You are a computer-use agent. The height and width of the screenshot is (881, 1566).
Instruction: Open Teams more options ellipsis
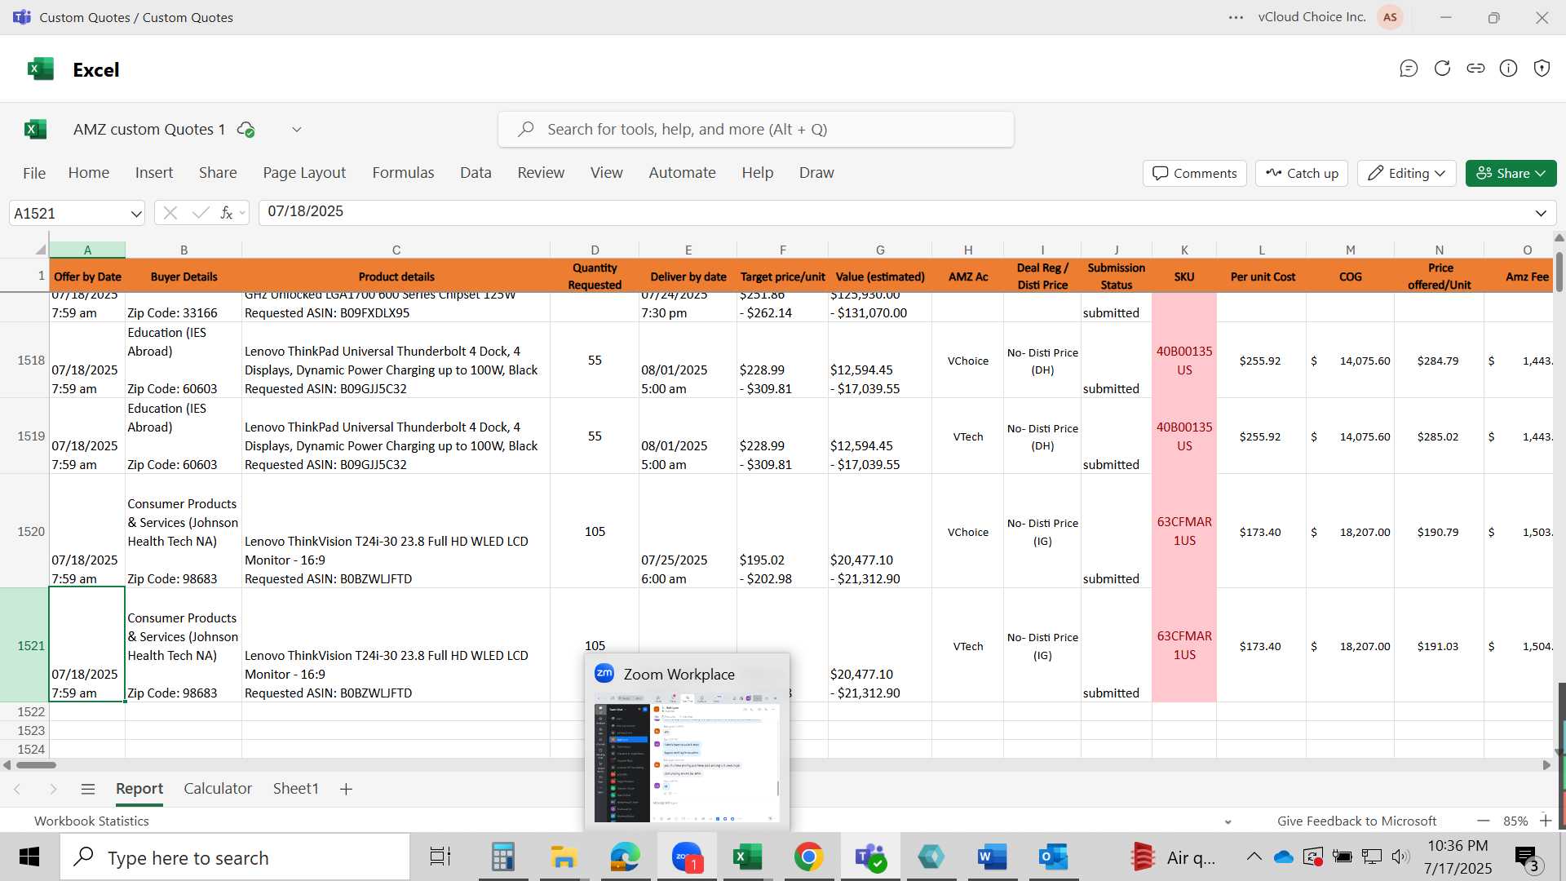point(1236,17)
